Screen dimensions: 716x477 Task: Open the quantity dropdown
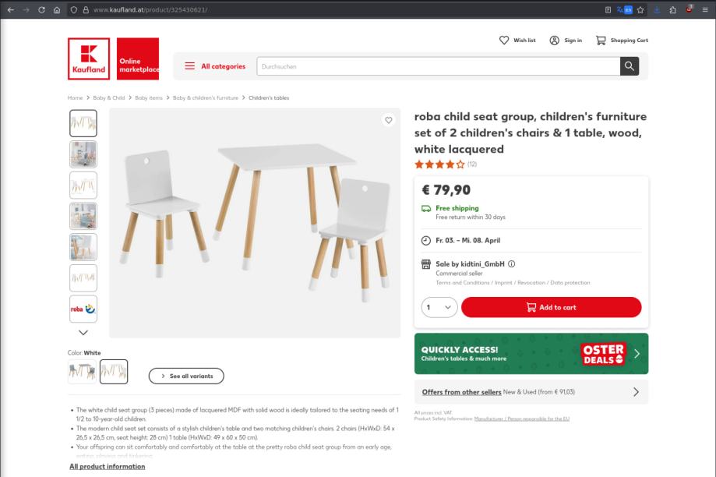pos(439,307)
